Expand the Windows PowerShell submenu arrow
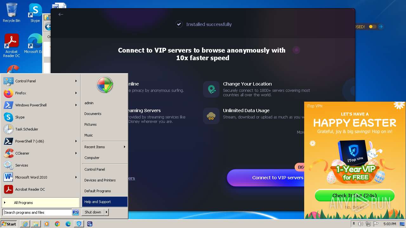 coord(76,105)
